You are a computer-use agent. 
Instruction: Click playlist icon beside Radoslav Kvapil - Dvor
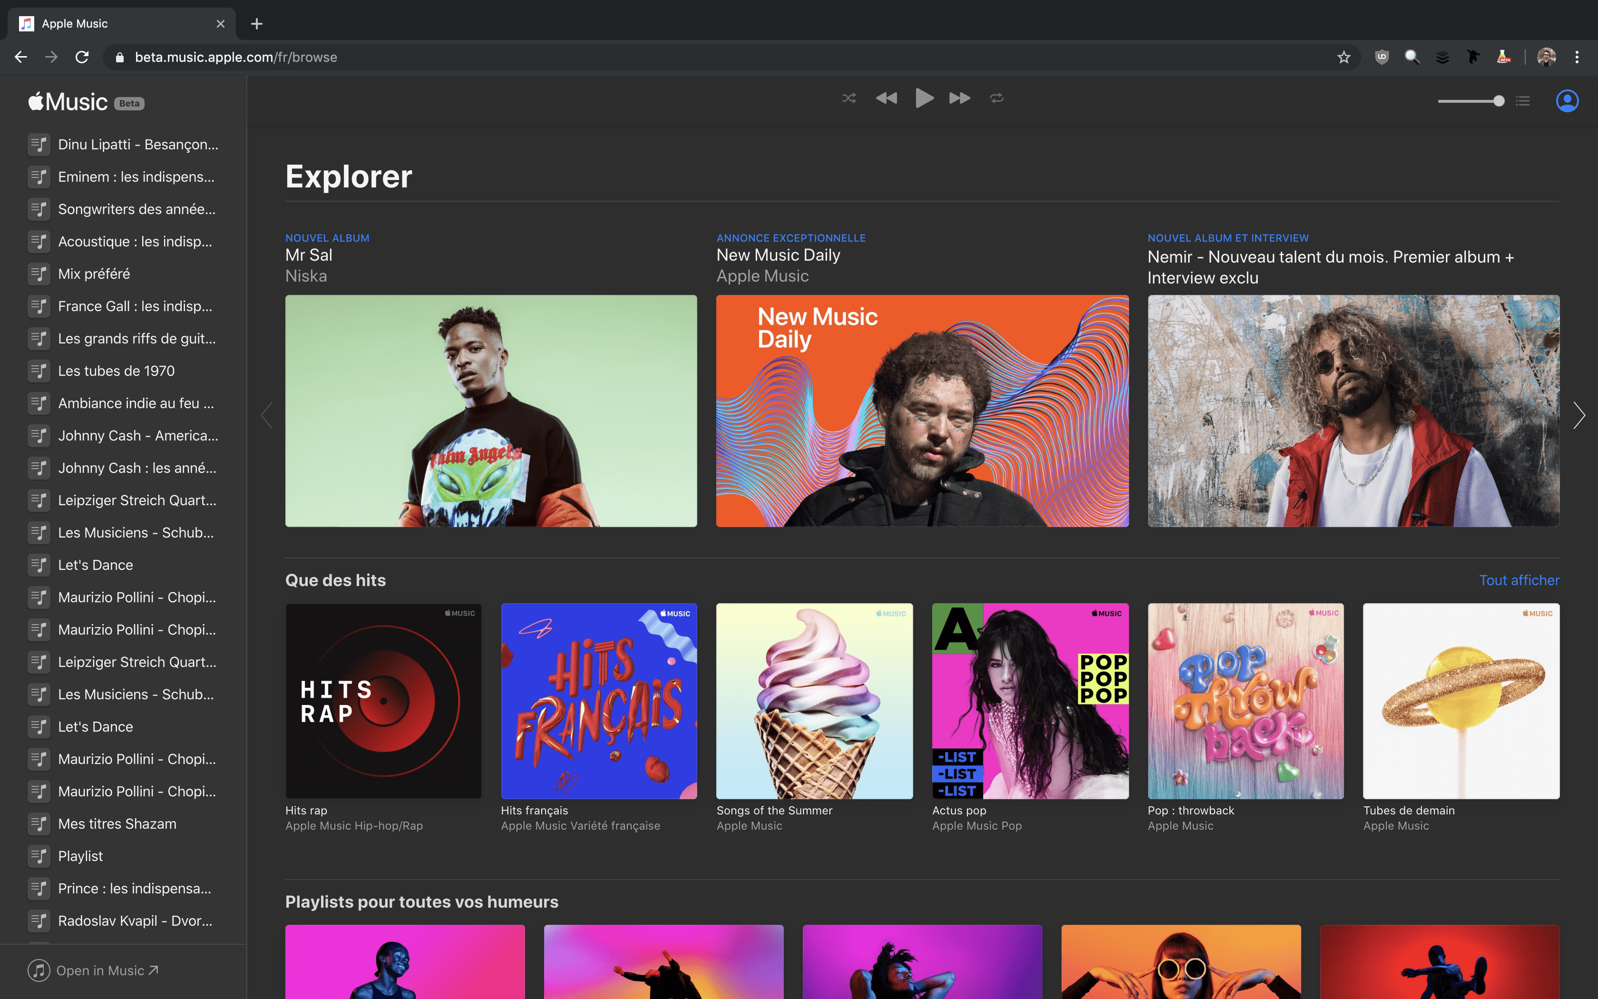[39, 921]
